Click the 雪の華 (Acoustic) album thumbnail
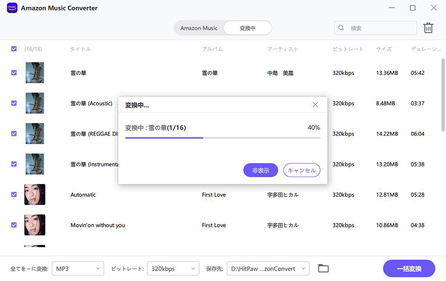 point(35,103)
